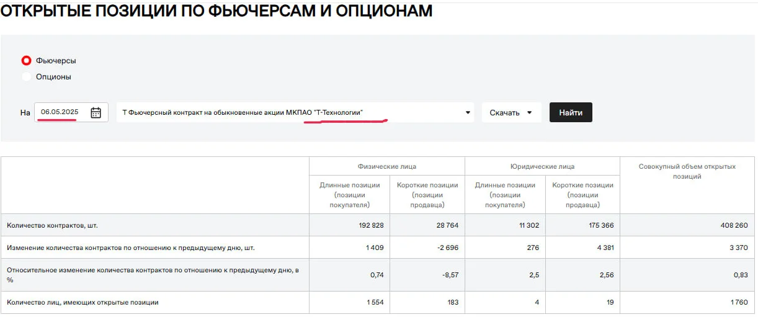758x317 pixels.
Task: Select the Опционы radio button
Action: tap(26, 77)
